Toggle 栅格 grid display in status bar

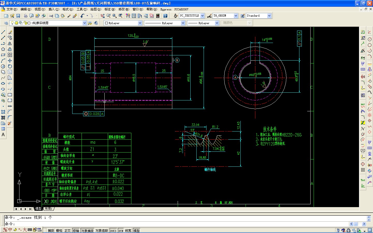tap(59, 231)
